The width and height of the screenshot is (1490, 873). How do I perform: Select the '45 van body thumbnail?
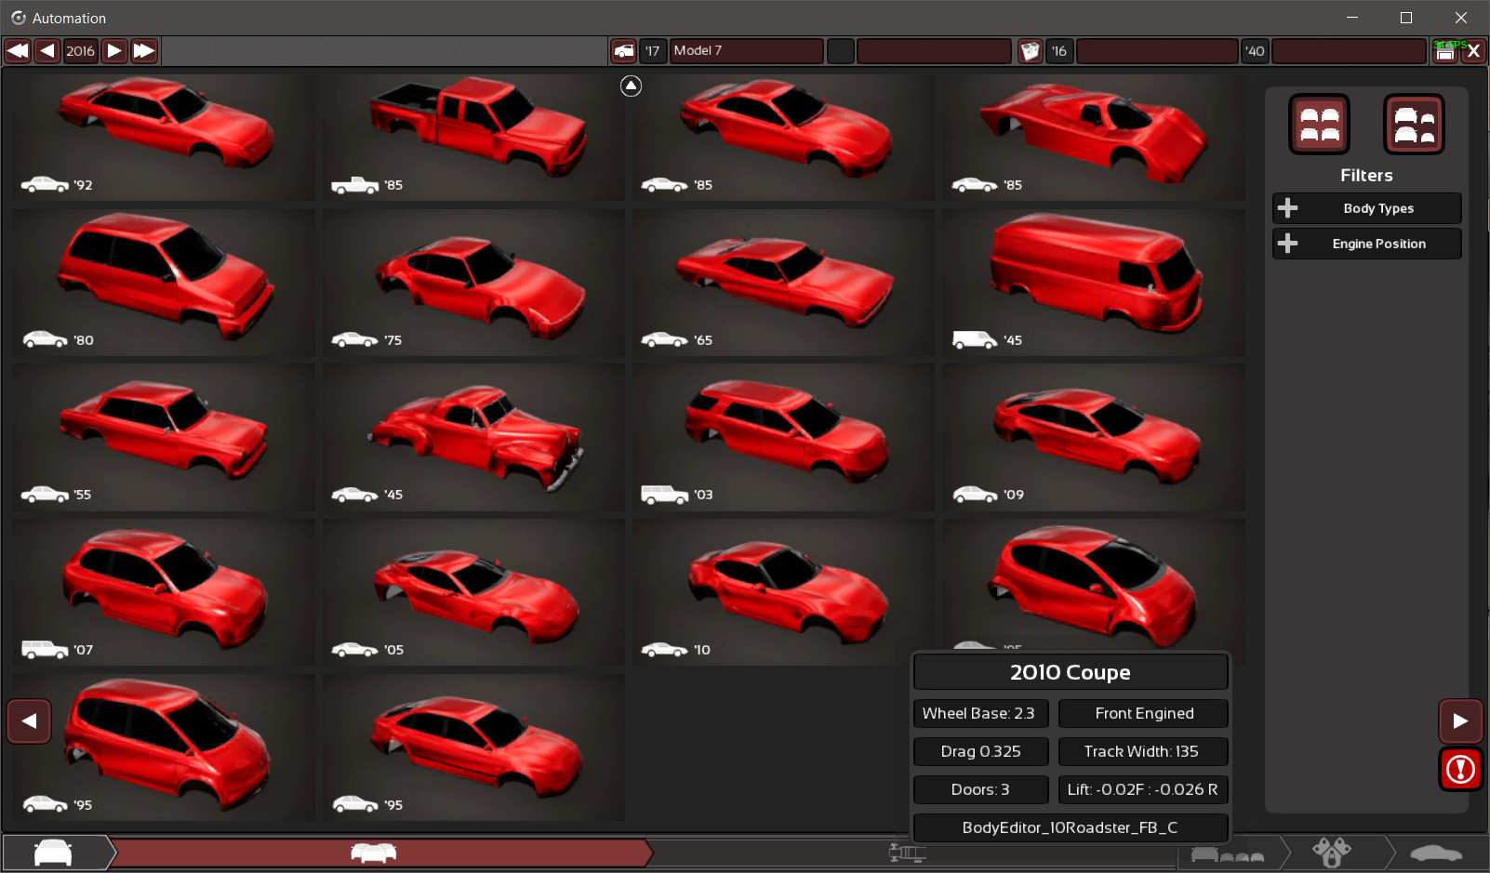(1094, 282)
